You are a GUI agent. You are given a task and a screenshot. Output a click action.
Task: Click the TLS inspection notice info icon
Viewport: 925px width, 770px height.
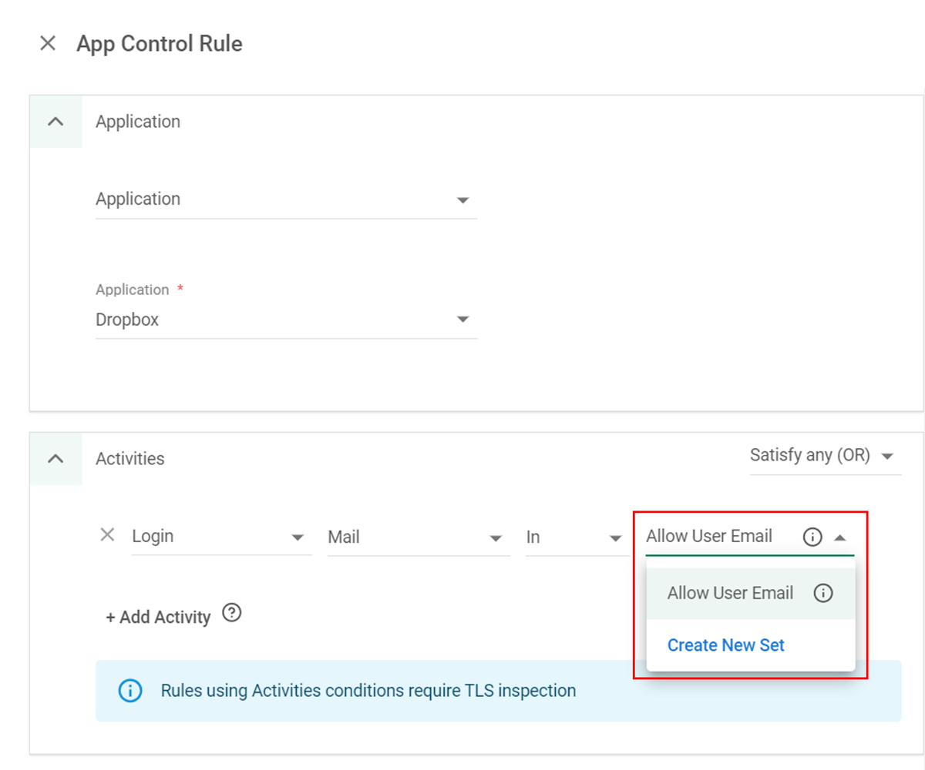[x=130, y=691]
